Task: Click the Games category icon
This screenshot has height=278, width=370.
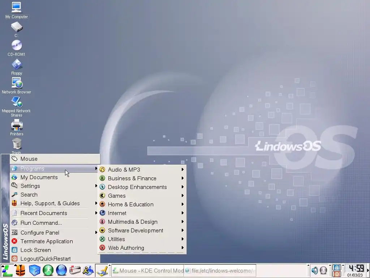Action: tap(102, 195)
